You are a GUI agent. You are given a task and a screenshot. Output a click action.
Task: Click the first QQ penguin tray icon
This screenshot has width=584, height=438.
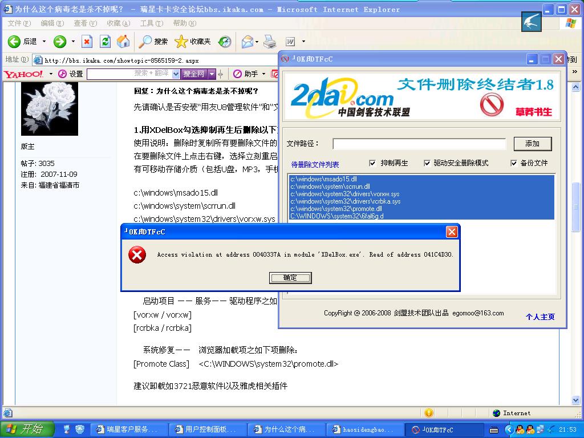[x=520, y=429]
